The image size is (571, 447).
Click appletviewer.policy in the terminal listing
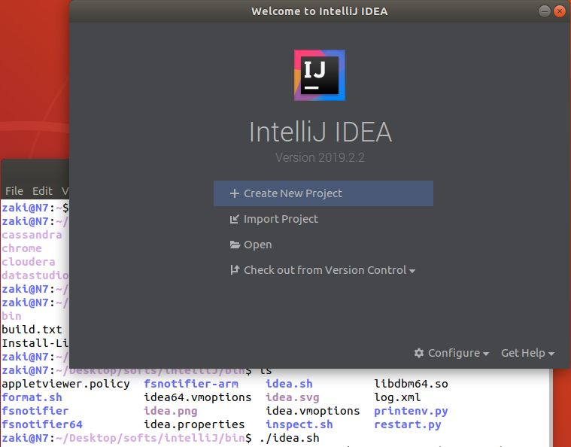65,384
